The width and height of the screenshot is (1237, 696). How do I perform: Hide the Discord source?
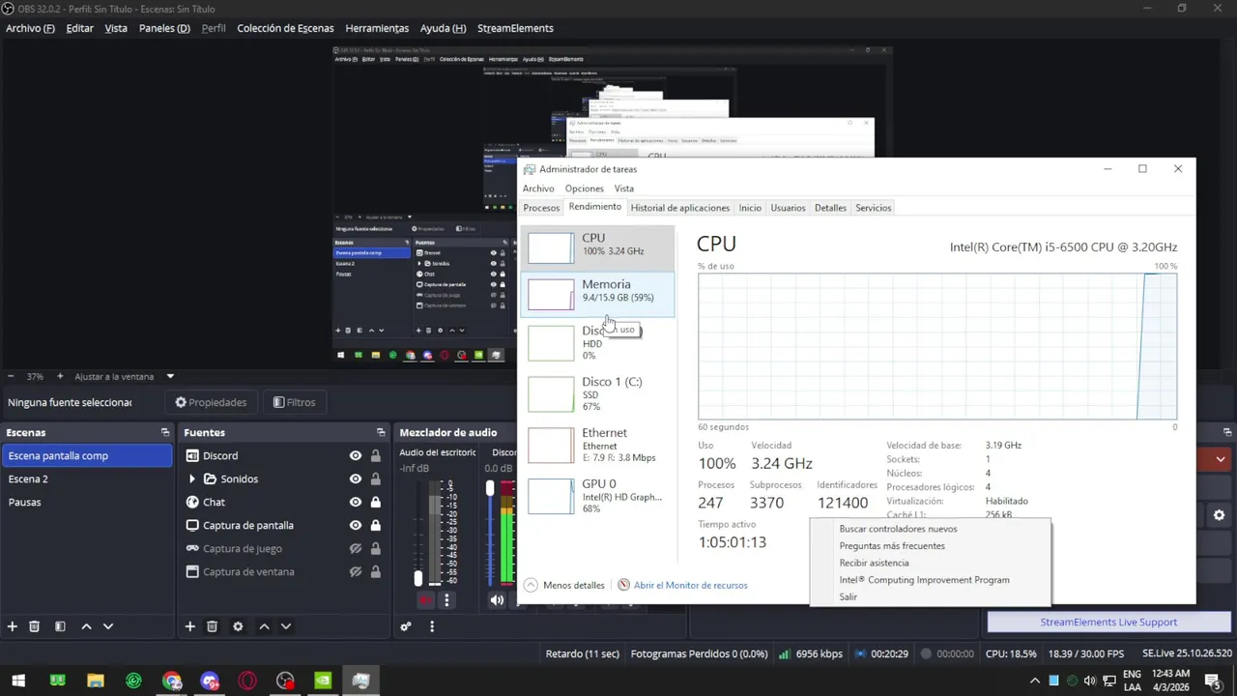click(356, 455)
